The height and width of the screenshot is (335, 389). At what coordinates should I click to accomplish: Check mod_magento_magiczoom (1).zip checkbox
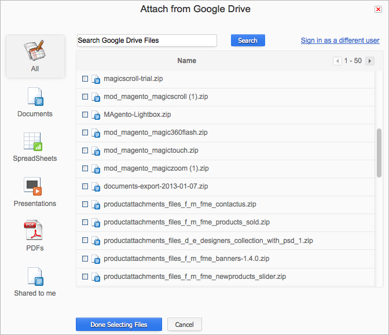(x=85, y=168)
